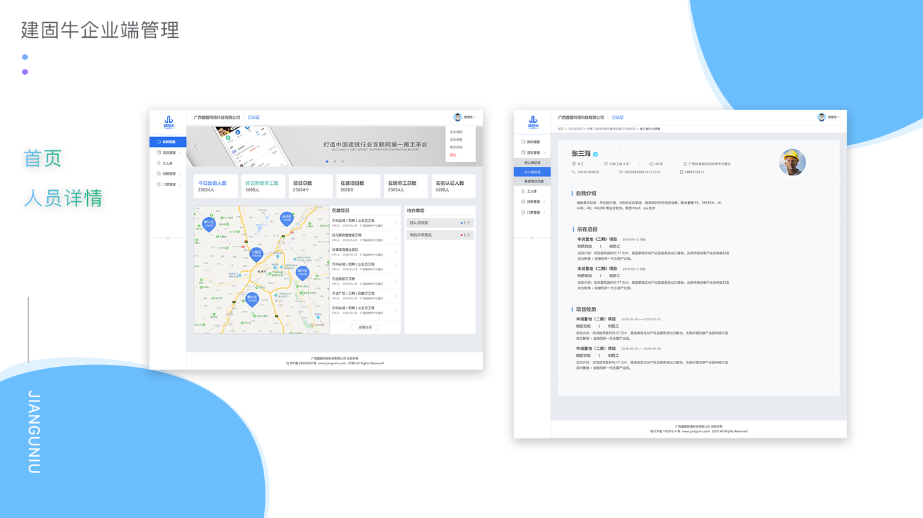This screenshot has height=518, width=923.
Task: Open the 项目总数 stat card
Action: (x=311, y=186)
